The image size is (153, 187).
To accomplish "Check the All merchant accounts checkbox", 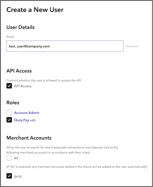I will (x=9, y=158).
